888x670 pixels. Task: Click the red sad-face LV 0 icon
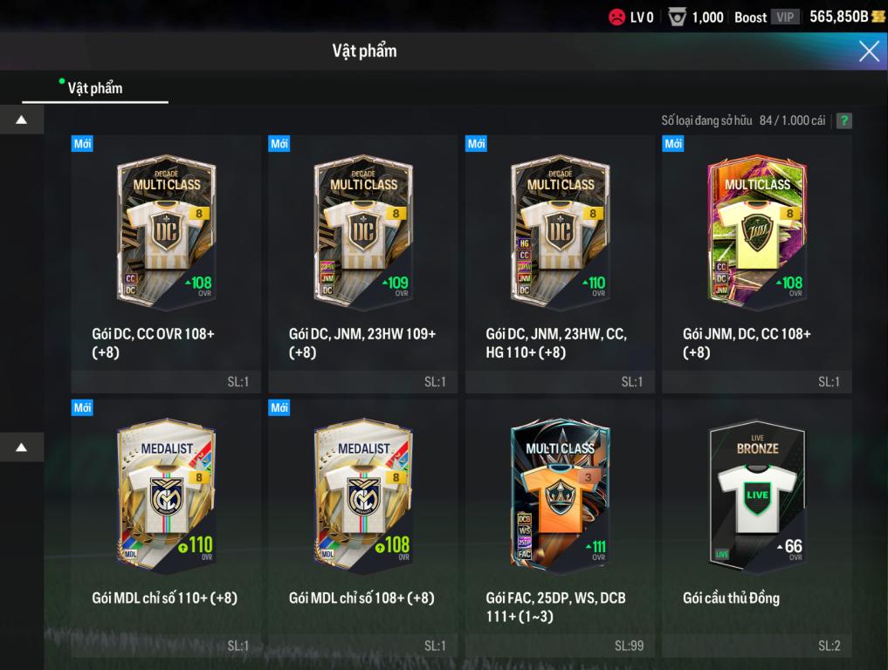click(x=616, y=17)
